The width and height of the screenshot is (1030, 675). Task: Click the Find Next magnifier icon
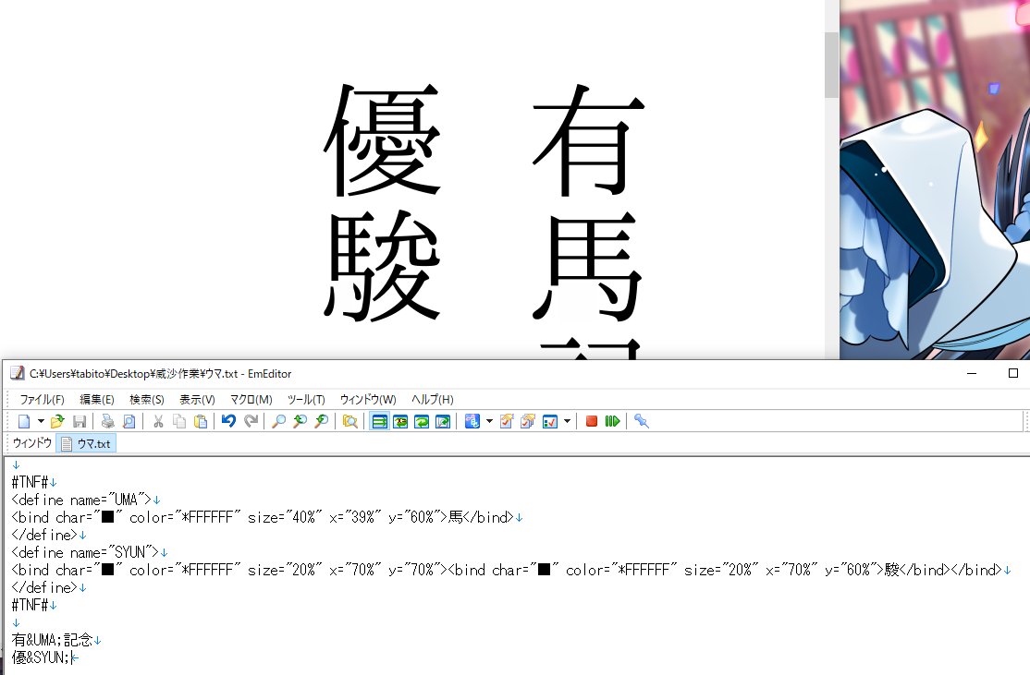tap(321, 421)
